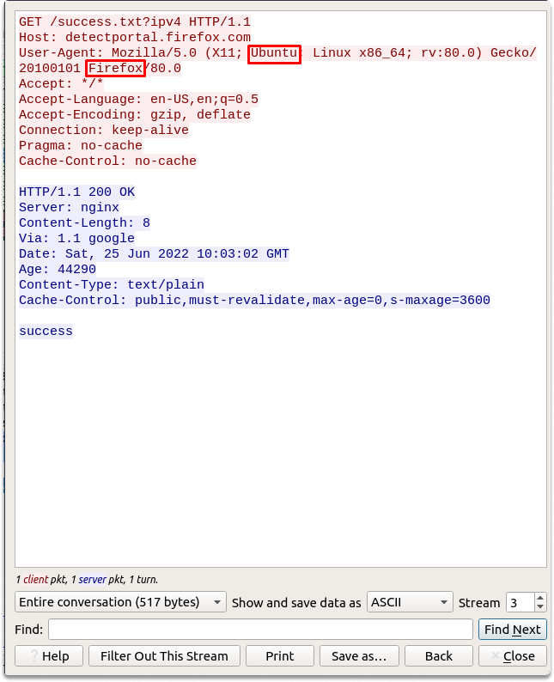Open the ASCII data format dropdown
This screenshot has width=554, height=682.
point(410,602)
